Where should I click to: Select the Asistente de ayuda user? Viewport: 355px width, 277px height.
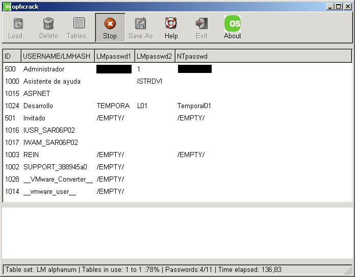tap(52, 81)
